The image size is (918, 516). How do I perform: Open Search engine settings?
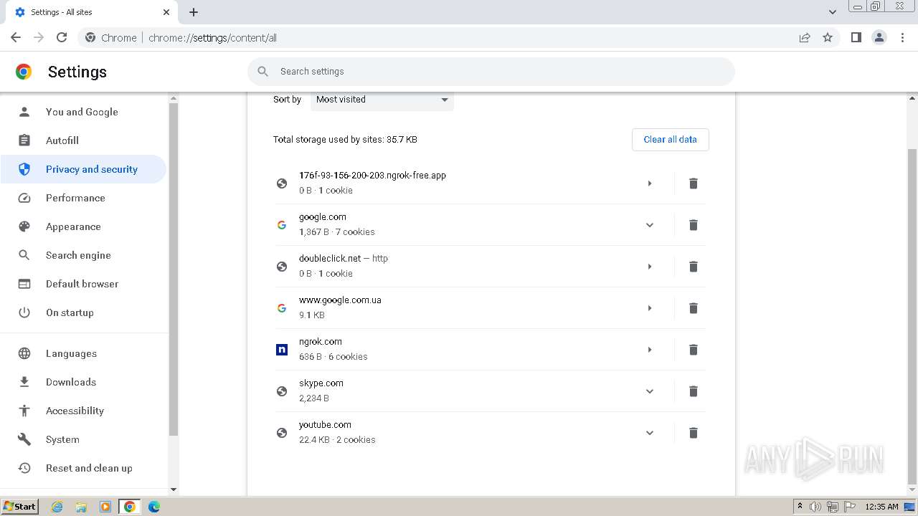(83, 255)
